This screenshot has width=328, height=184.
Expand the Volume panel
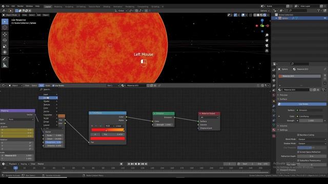coord(283,126)
